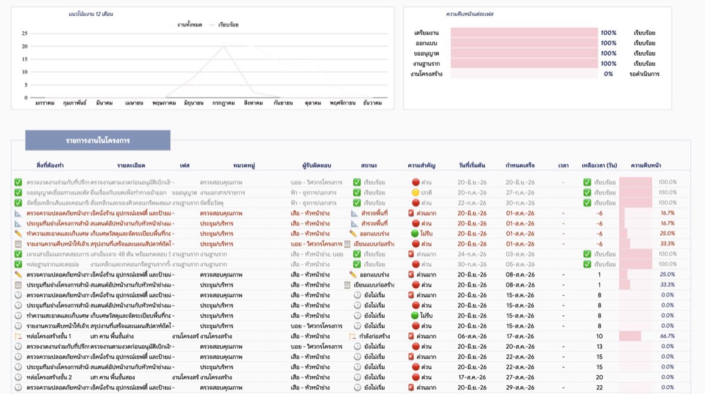This screenshot has height=394, width=705.
Task: Click the notepad icon before ประชุมทีมช่าง due 08-ส.ค.-26
Action: [x=18, y=285]
